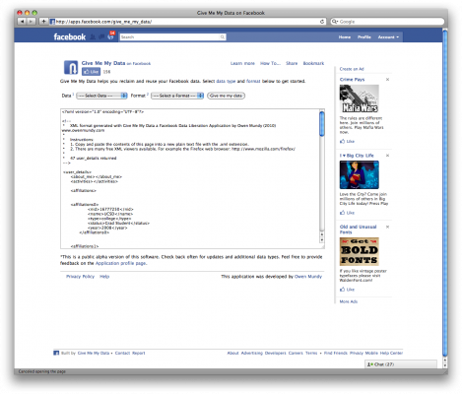Screen dimensions: 462x394
Task: Click the Application profile page link
Action: click(x=121, y=263)
